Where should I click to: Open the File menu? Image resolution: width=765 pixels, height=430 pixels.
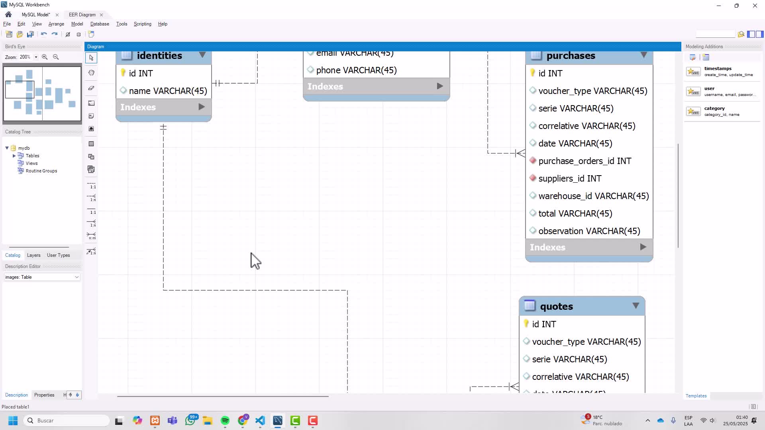click(x=7, y=24)
